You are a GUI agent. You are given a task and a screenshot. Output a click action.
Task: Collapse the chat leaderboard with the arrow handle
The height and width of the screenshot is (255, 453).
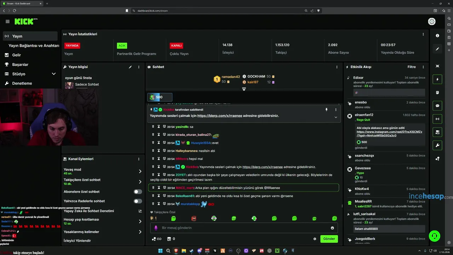(x=244, y=89)
